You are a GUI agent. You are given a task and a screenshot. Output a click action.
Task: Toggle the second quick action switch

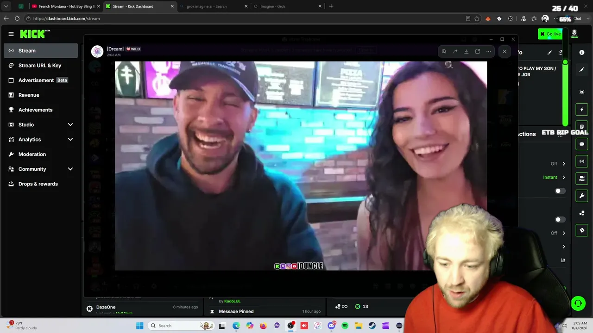pos(560,220)
